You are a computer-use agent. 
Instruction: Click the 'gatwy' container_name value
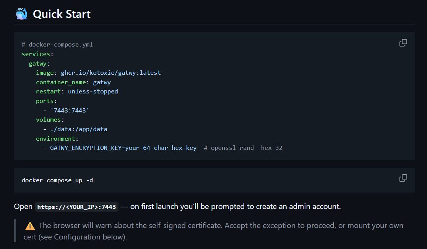(102, 82)
